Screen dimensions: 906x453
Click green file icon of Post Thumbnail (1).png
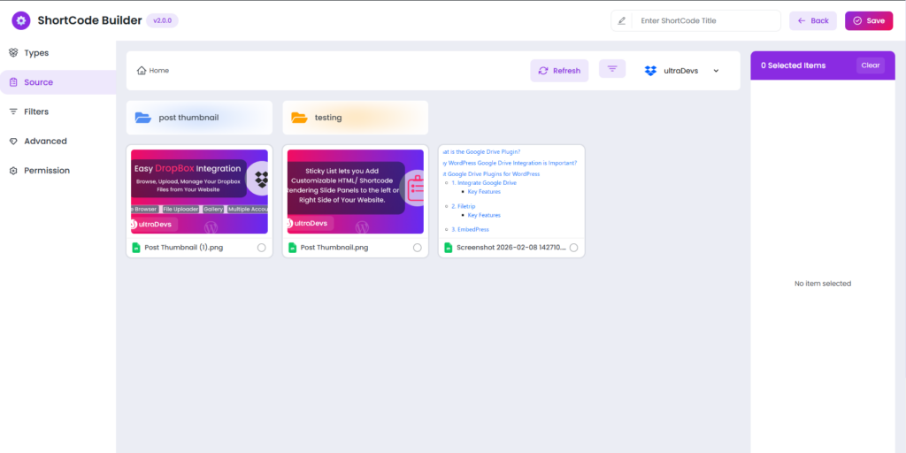tap(136, 248)
